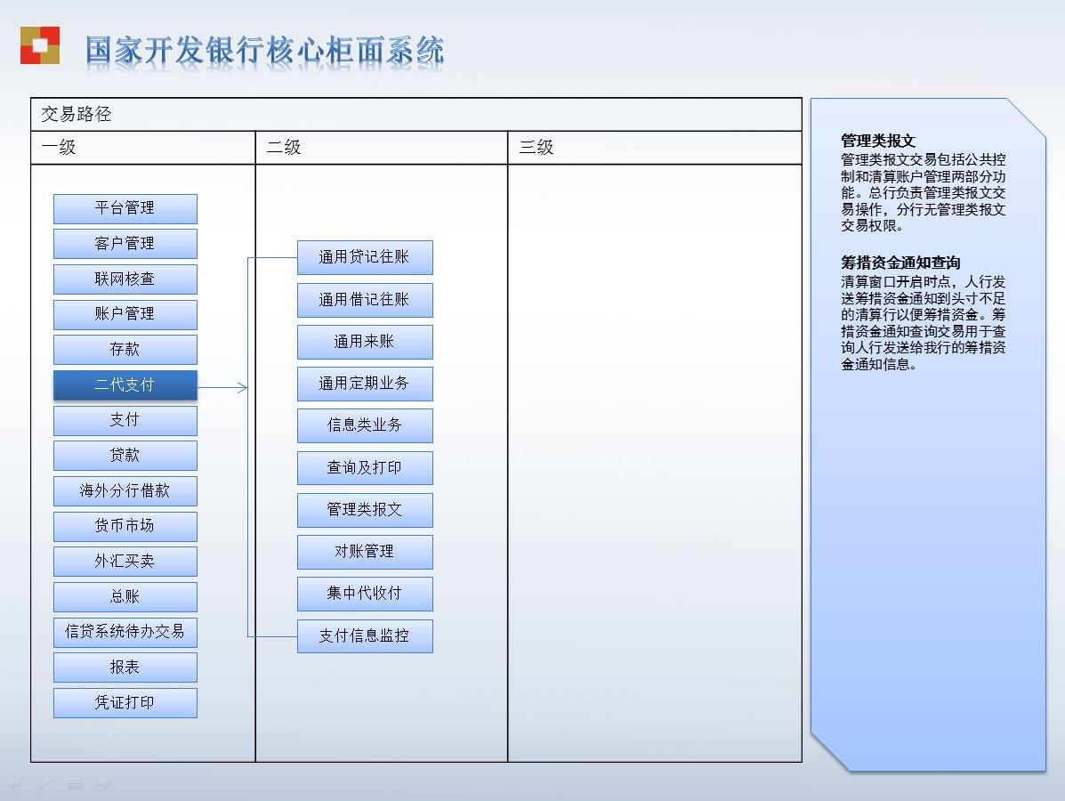Click the 三级 column header
The height and width of the screenshot is (801, 1065).
pos(537,148)
